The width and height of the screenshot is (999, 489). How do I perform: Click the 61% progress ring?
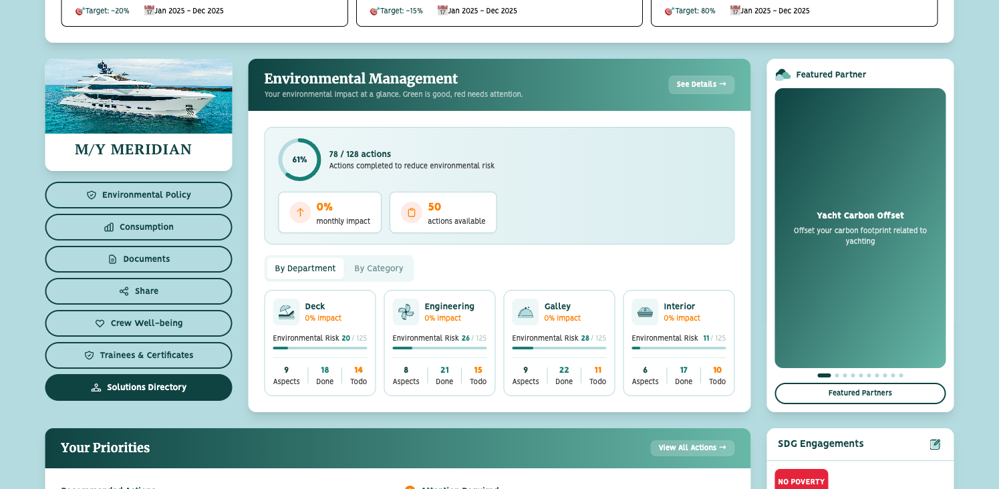(x=299, y=160)
